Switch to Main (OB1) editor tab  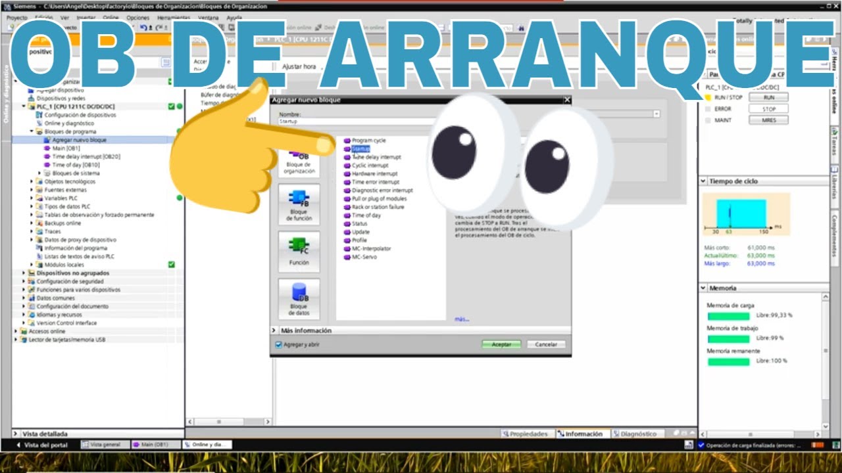click(155, 445)
